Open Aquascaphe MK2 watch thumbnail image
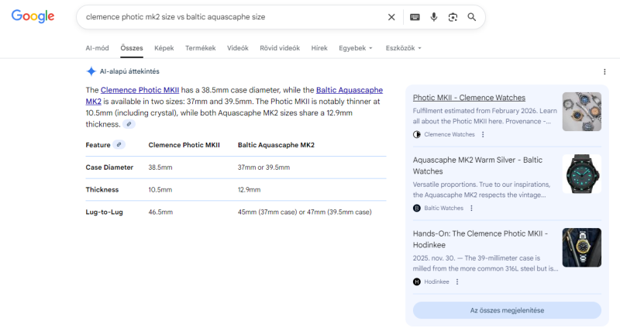Viewport: 620px width, 335px height. 581,174
